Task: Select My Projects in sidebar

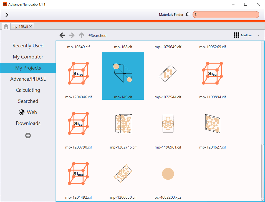Action: point(28,68)
